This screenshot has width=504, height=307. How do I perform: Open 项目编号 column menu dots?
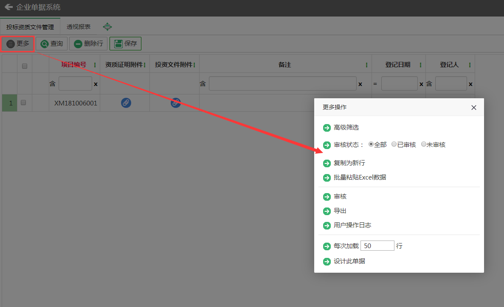tap(95, 65)
